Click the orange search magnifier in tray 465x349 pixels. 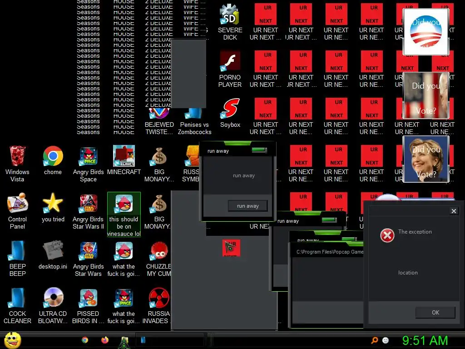tap(375, 340)
